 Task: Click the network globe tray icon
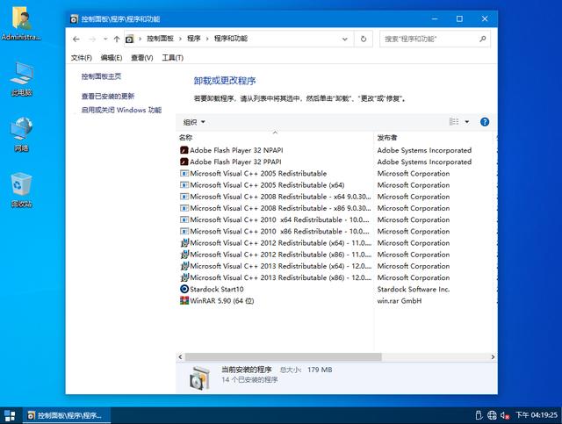coord(492,415)
